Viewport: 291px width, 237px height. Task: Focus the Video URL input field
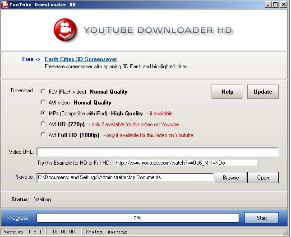point(157,152)
